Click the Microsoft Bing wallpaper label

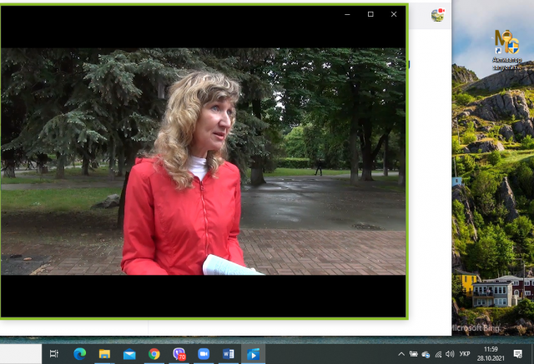[x=476, y=328]
